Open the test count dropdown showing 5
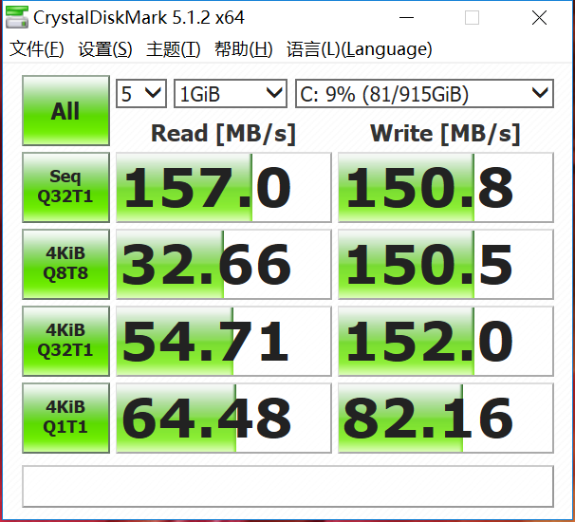Screen dimensions: 575x522 140,93
